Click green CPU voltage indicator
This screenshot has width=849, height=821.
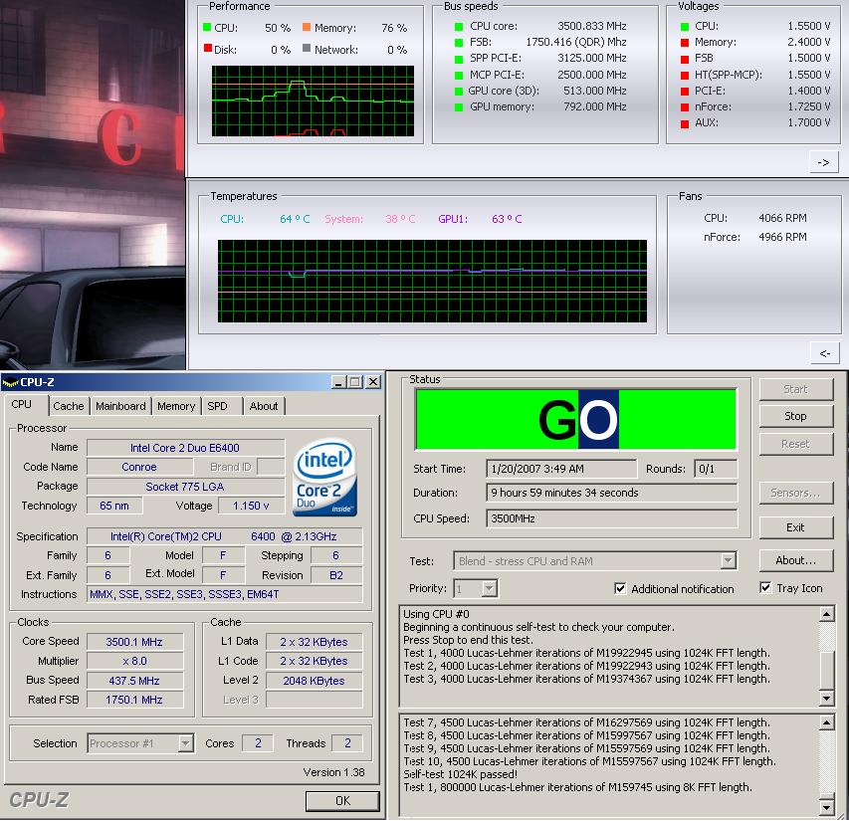(x=685, y=27)
